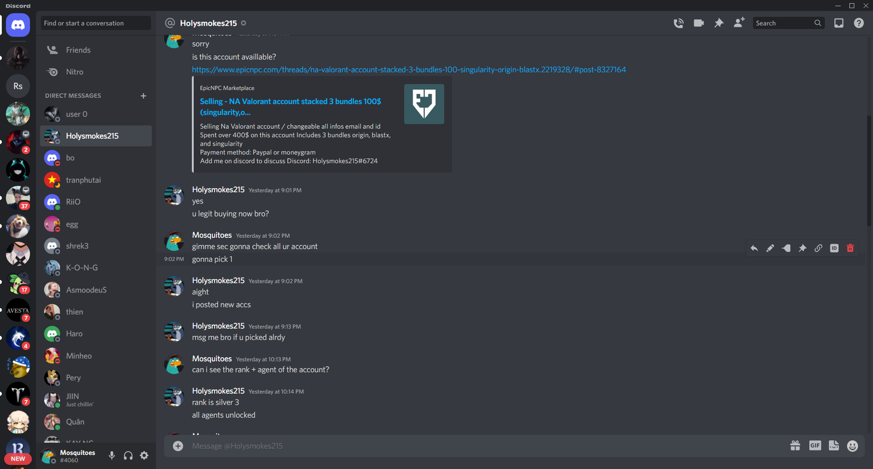Open pinned messages
Viewport: 873px width, 469px height.
[719, 23]
